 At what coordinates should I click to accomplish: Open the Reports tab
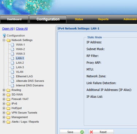click(103, 19)
